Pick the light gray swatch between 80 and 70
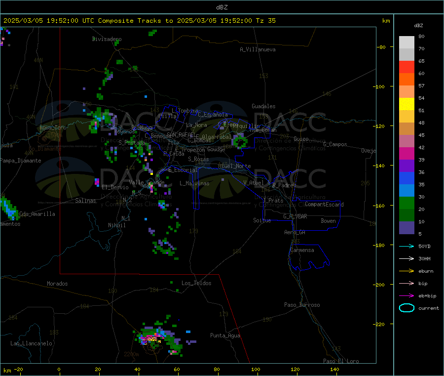The image size is (444, 376). [x=407, y=42]
